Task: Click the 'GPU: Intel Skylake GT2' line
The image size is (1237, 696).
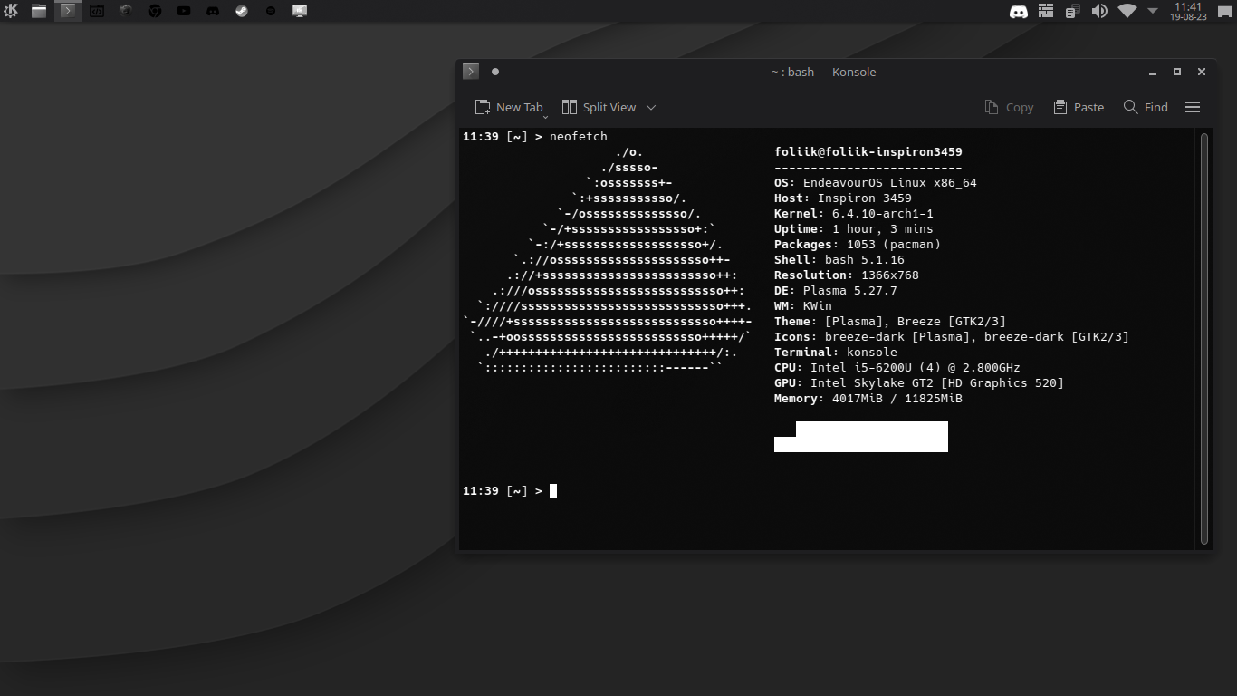Action: (919, 383)
